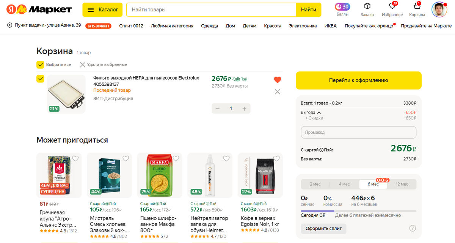Open the Электроника category
The width and height of the screenshot is (455, 243).
click(x=303, y=26)
